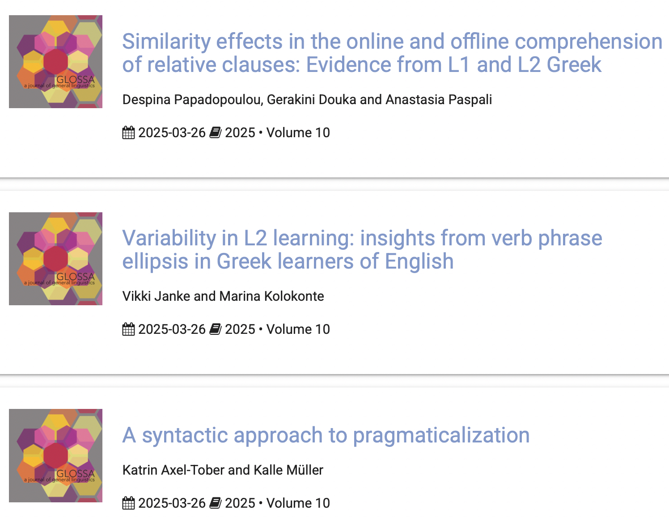Click the calendar icon under the pragmaticalization article
The width and height of the screenshot is (669, 522).
pos(128,503)
